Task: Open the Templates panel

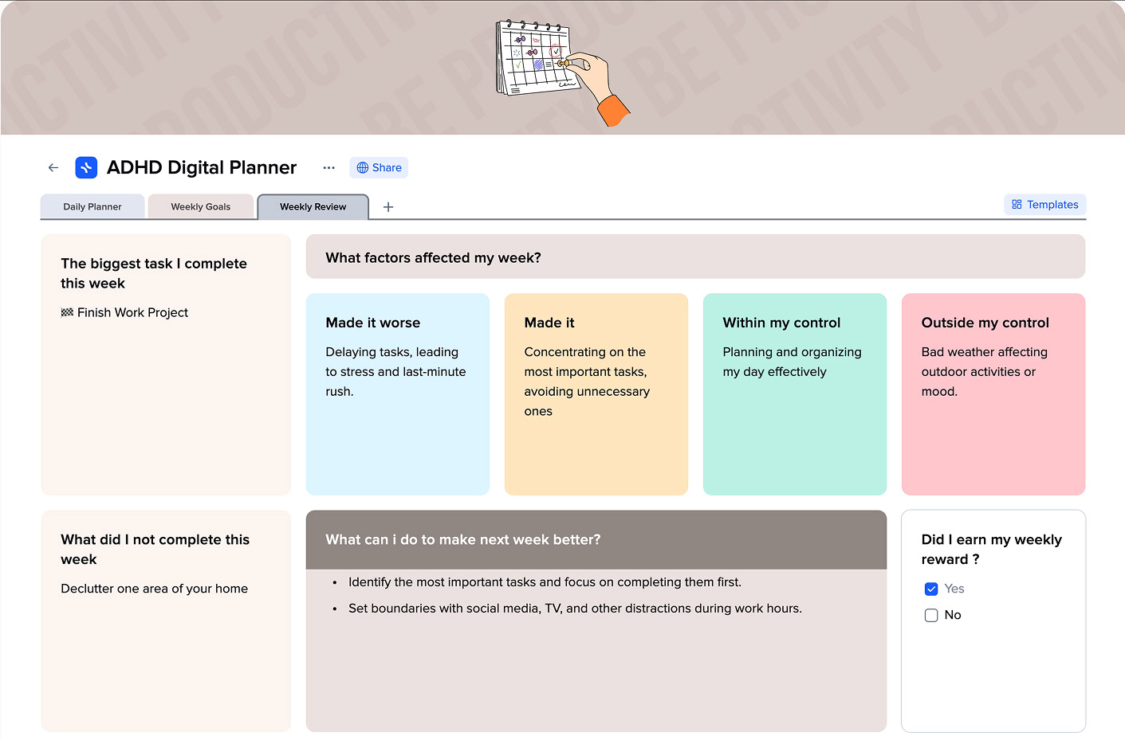Action: pyautogui.click(x=1044, y=205)
